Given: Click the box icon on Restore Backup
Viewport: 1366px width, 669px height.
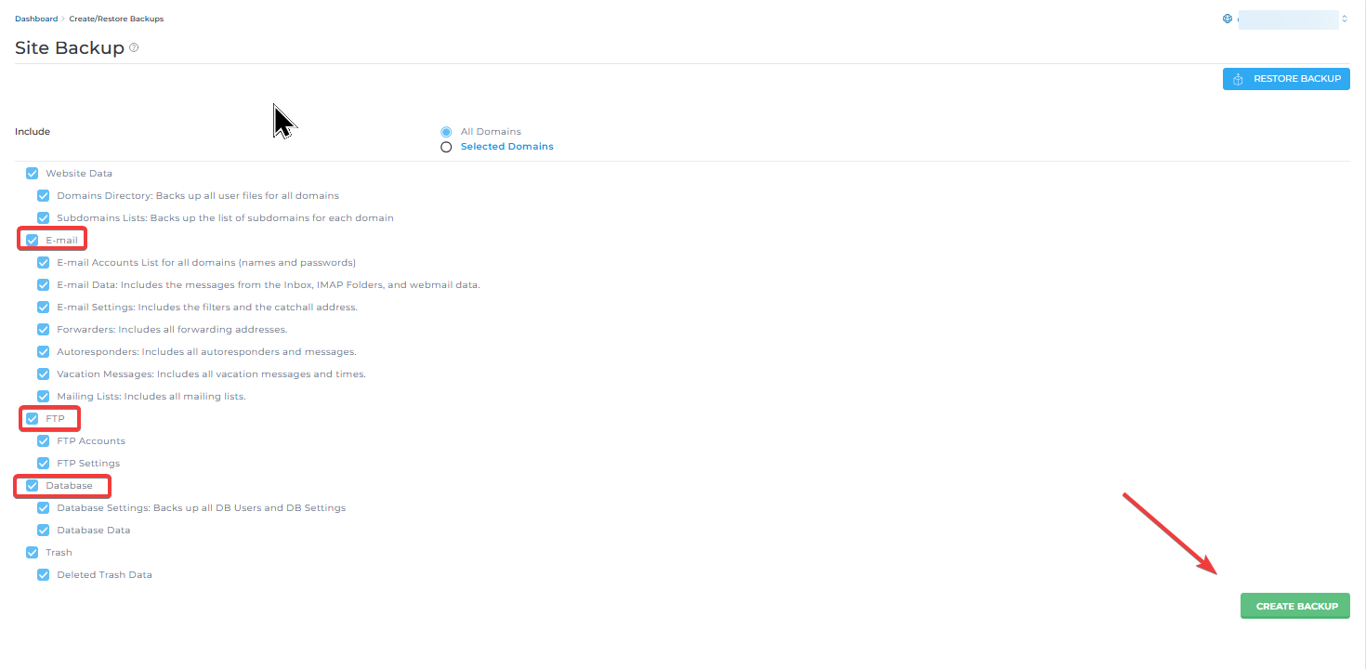Looking at the screenshot, I should pos(1238,79).
